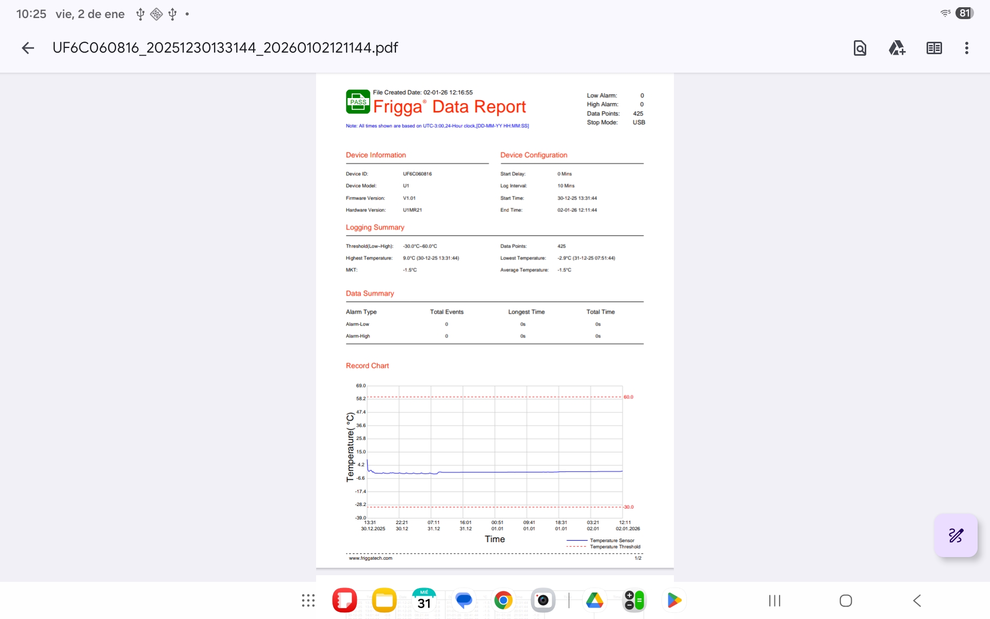Open the Google Drive taskbar icon
The width and height of the screenshot is (990, 619).
[595, 600]
